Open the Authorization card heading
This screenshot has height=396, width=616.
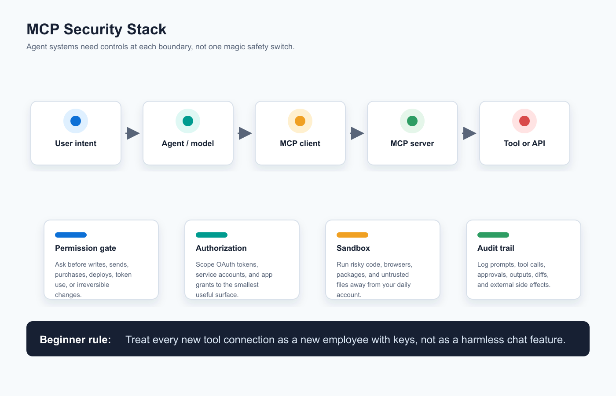[x=221, y=248]
